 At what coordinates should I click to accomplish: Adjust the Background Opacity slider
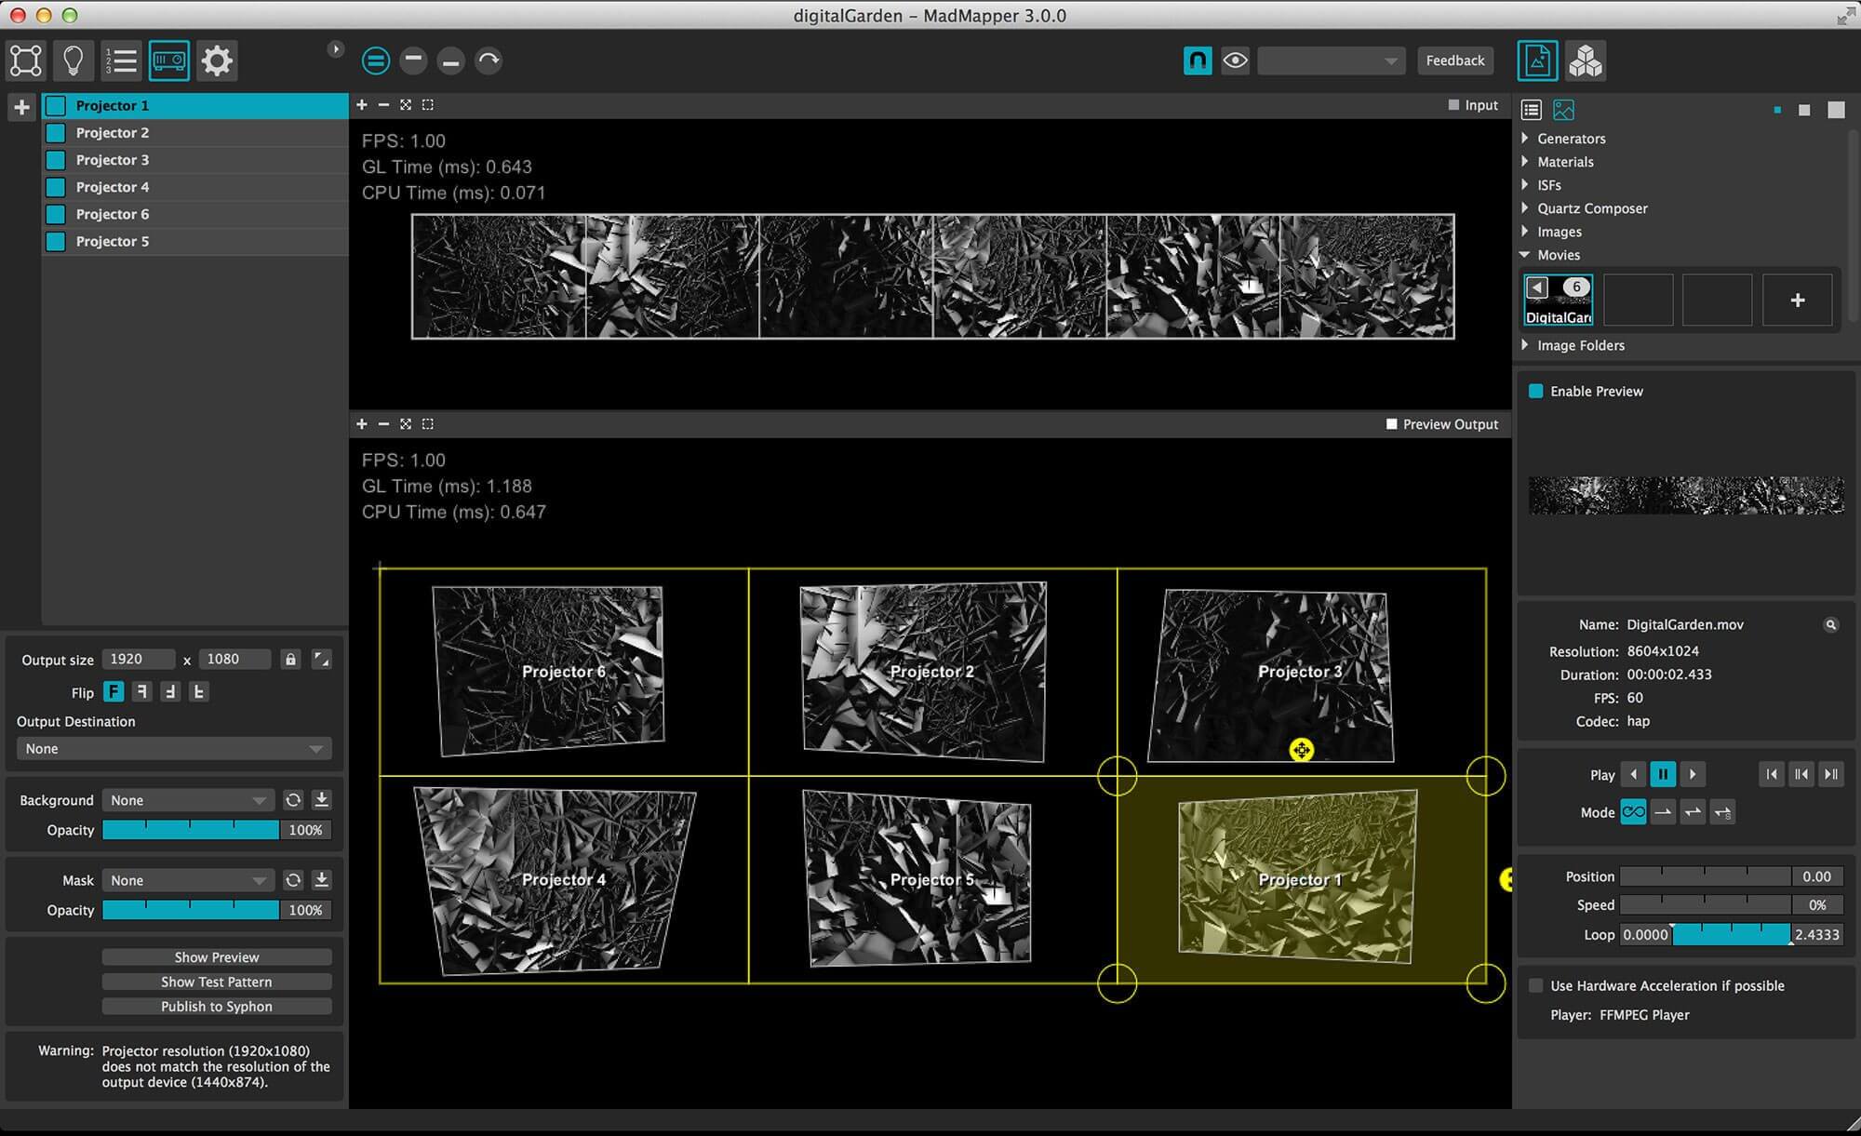[x=191, y=830]
